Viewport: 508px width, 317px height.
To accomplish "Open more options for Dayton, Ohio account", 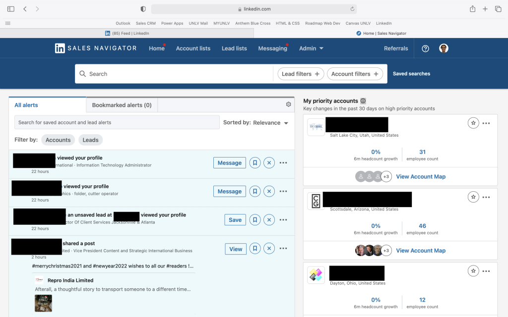I will 486,271.
